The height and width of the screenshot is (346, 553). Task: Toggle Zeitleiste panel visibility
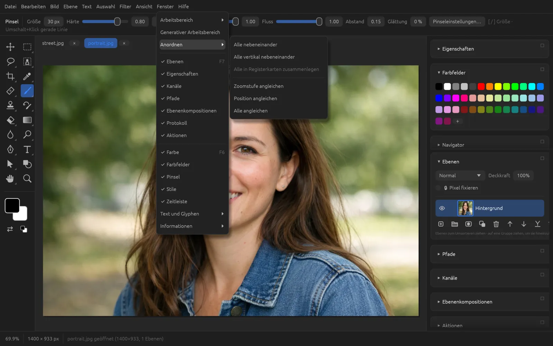(x=192, y=201)
